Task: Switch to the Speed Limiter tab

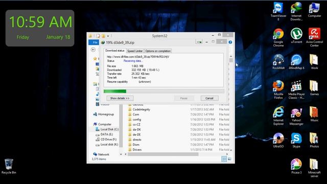Action: tap(135, 51)
